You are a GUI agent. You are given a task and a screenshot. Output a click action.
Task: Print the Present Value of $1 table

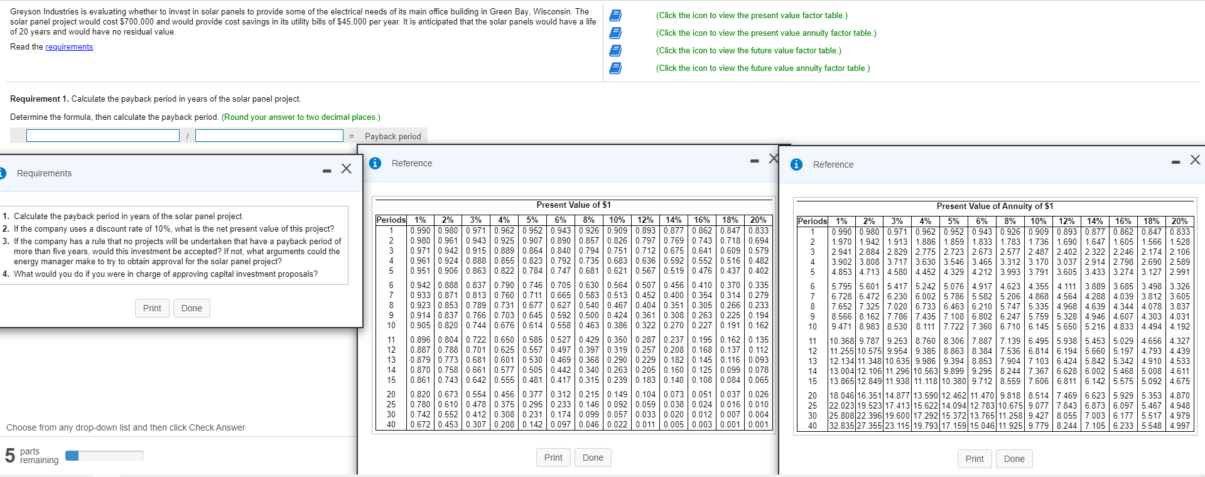tap(553, 458)
